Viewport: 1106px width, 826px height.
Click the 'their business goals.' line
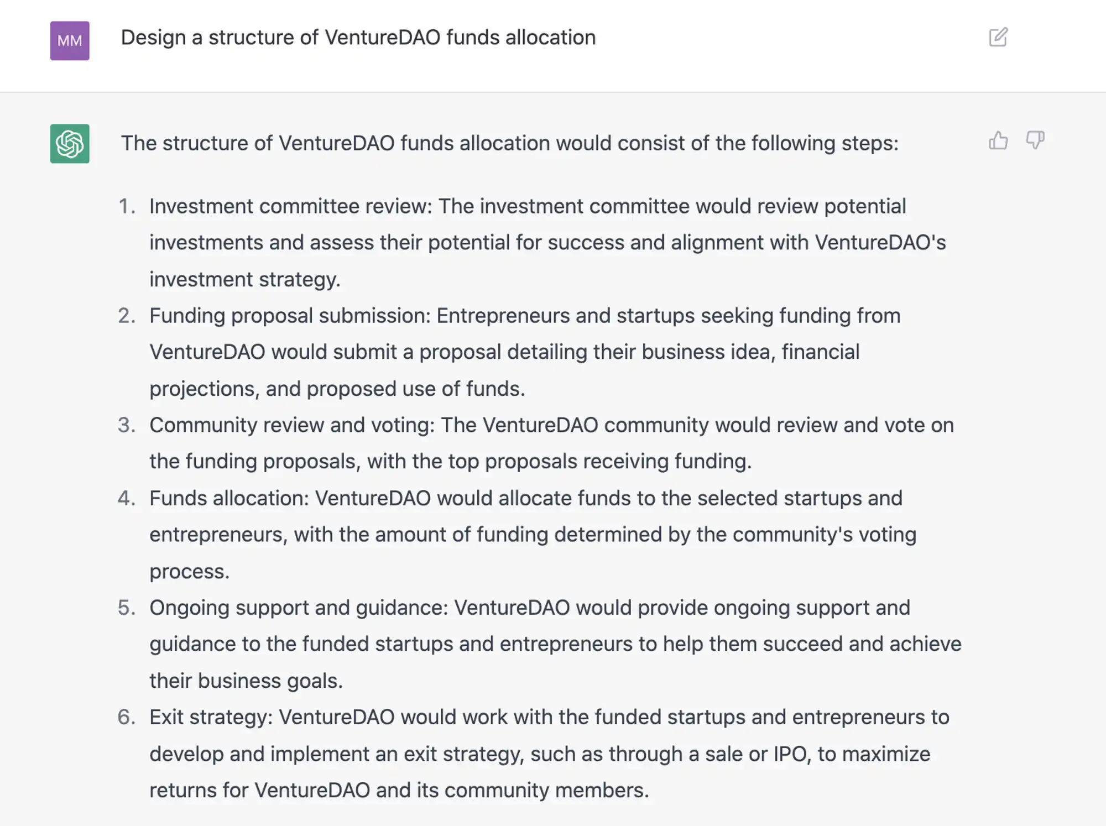246,681
